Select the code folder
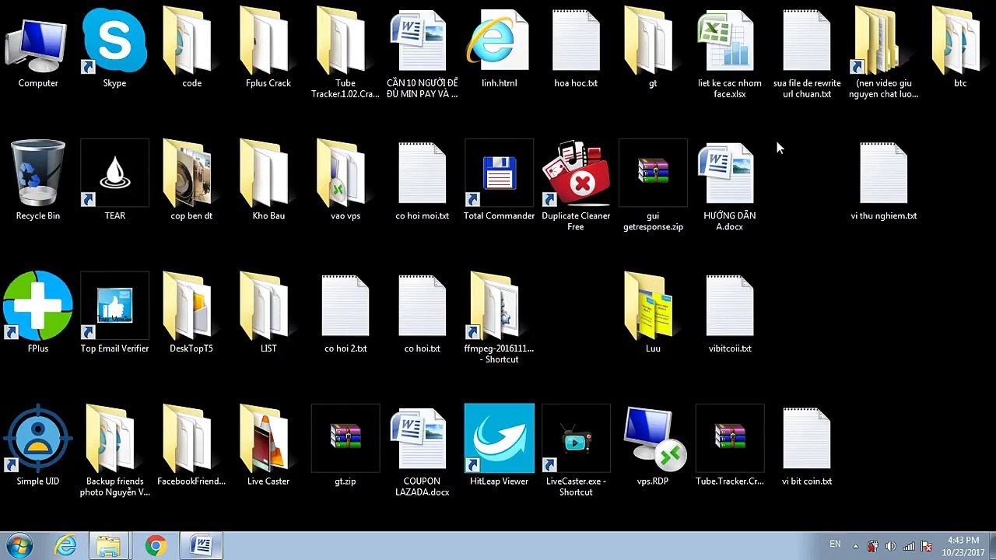This screenshot has width=996, height=560. (x=191, y=48)
